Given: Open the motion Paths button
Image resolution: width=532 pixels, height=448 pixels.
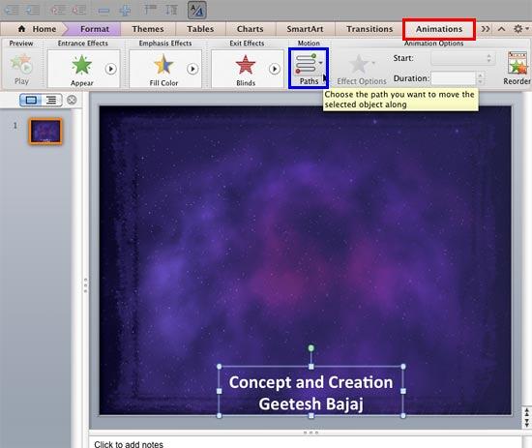Looking at the screenshot, I should (x=309, y=69).
